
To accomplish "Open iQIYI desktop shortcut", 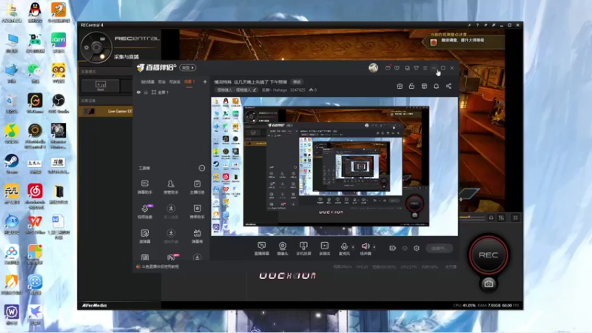I will tap(58, 43).
